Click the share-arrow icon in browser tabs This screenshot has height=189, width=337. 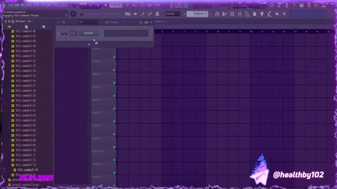click(44, 27)
